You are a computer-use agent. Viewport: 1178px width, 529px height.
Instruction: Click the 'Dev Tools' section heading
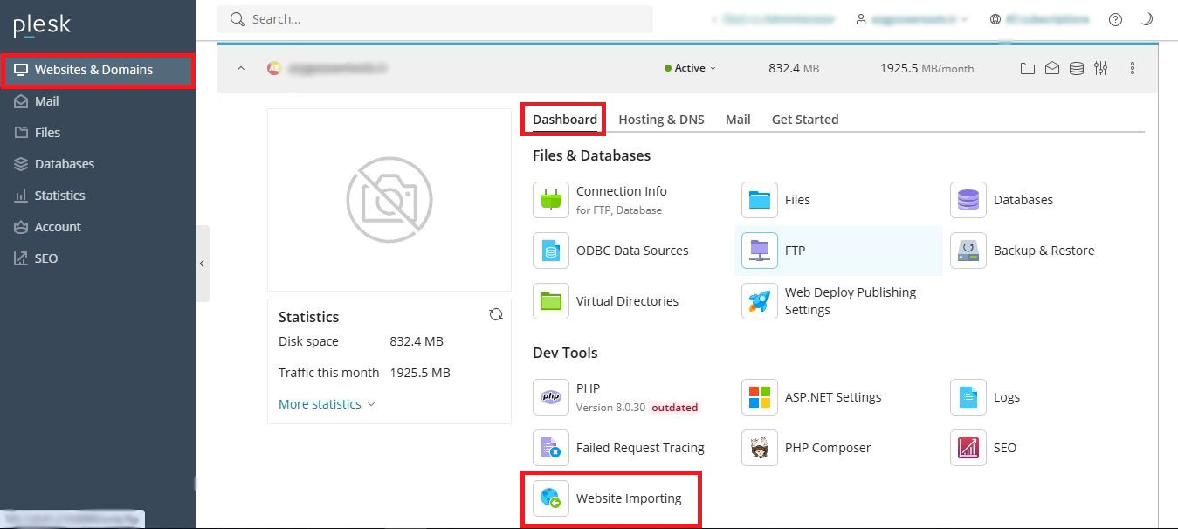coord(565,353)
